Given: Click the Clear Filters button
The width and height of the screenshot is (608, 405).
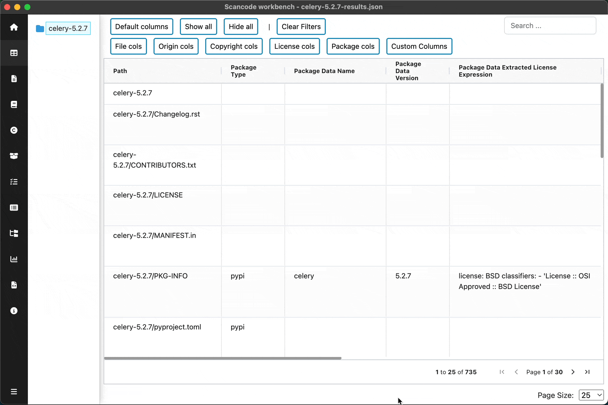Looking at the screenshot, I should [301, 27].
